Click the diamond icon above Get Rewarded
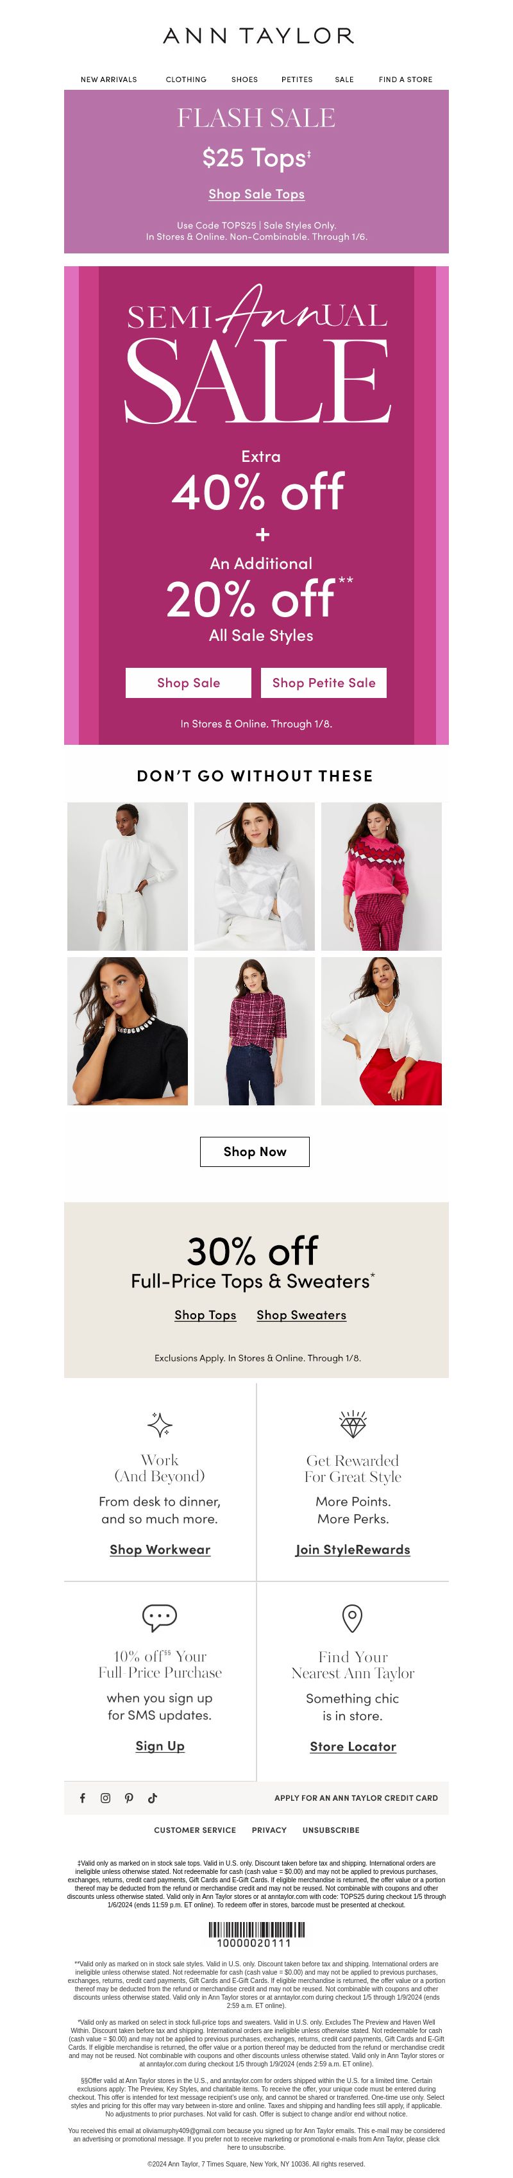Image resolution: width=513 pixels, height=2178 pixels. (x=353, y=1424)
